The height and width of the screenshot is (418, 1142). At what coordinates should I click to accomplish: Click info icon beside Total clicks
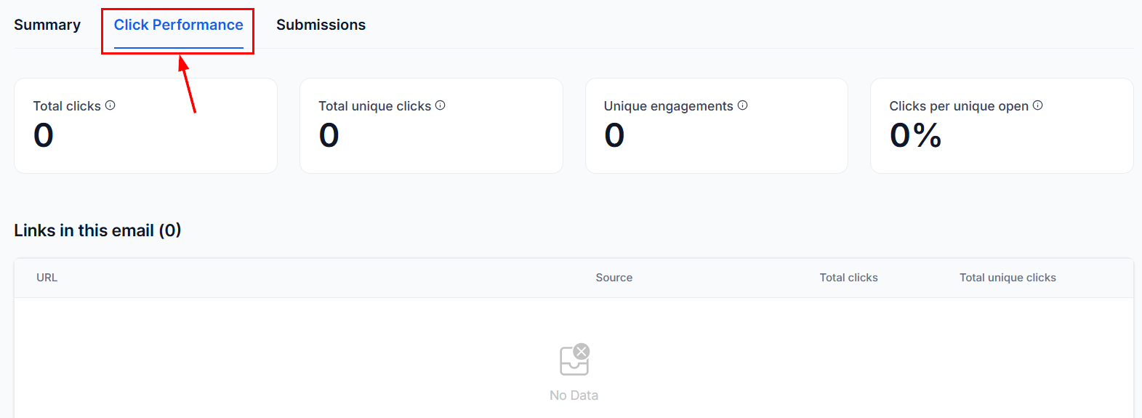tap(110, 105)
